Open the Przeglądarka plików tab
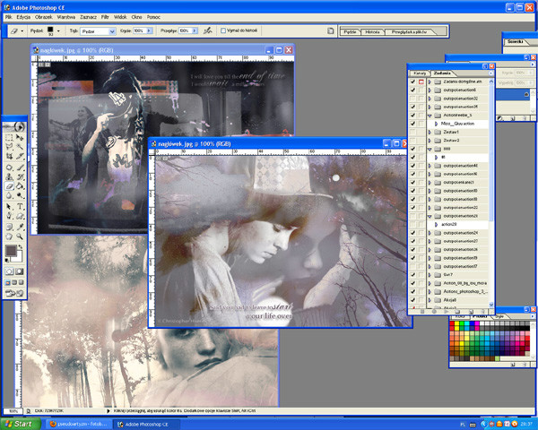Viewport: 538px width, 430px height. click(x=409, y=32)
